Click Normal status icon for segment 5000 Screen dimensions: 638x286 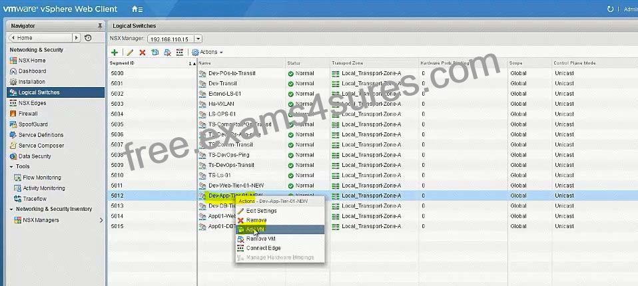290,74
